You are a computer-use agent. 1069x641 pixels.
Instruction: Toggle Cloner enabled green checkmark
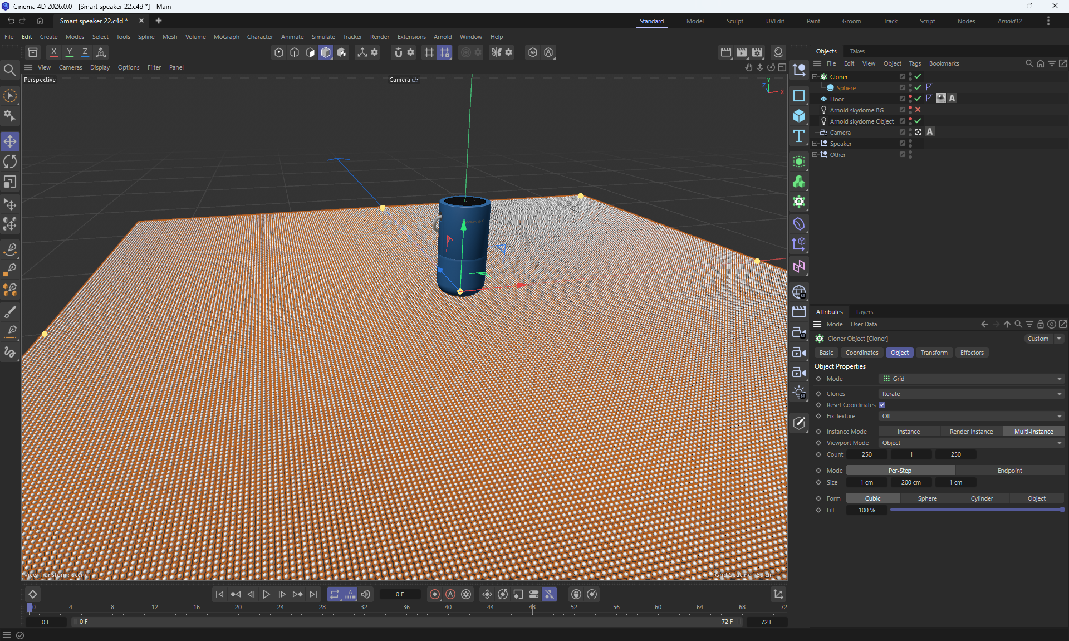[918, 77]
